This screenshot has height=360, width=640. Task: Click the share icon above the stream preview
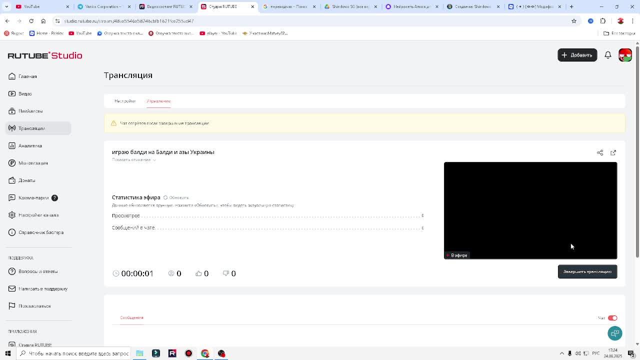click(x=600, y=152)
